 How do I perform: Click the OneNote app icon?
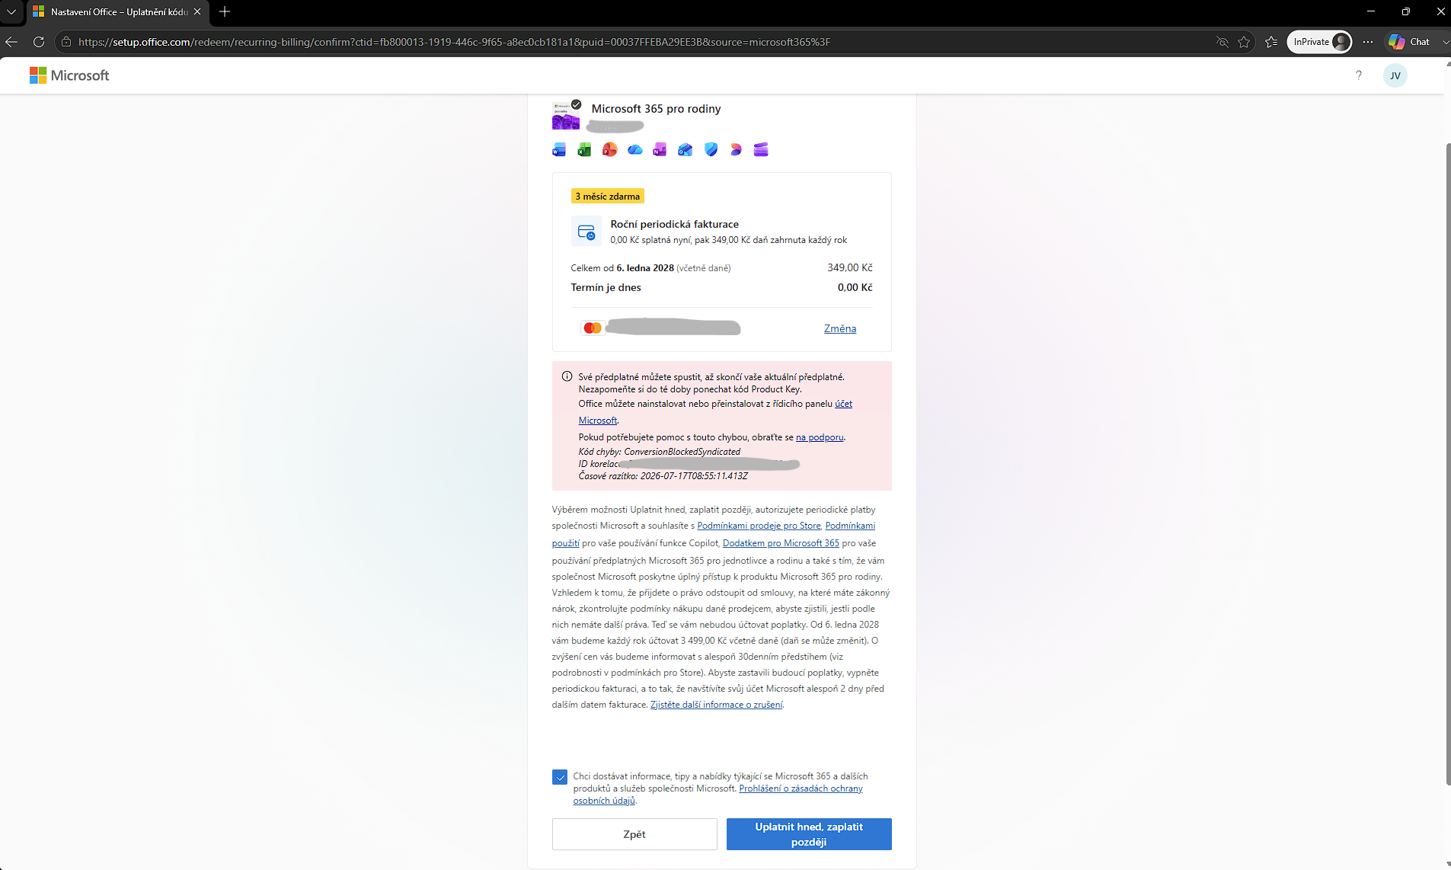pos(660,149)
